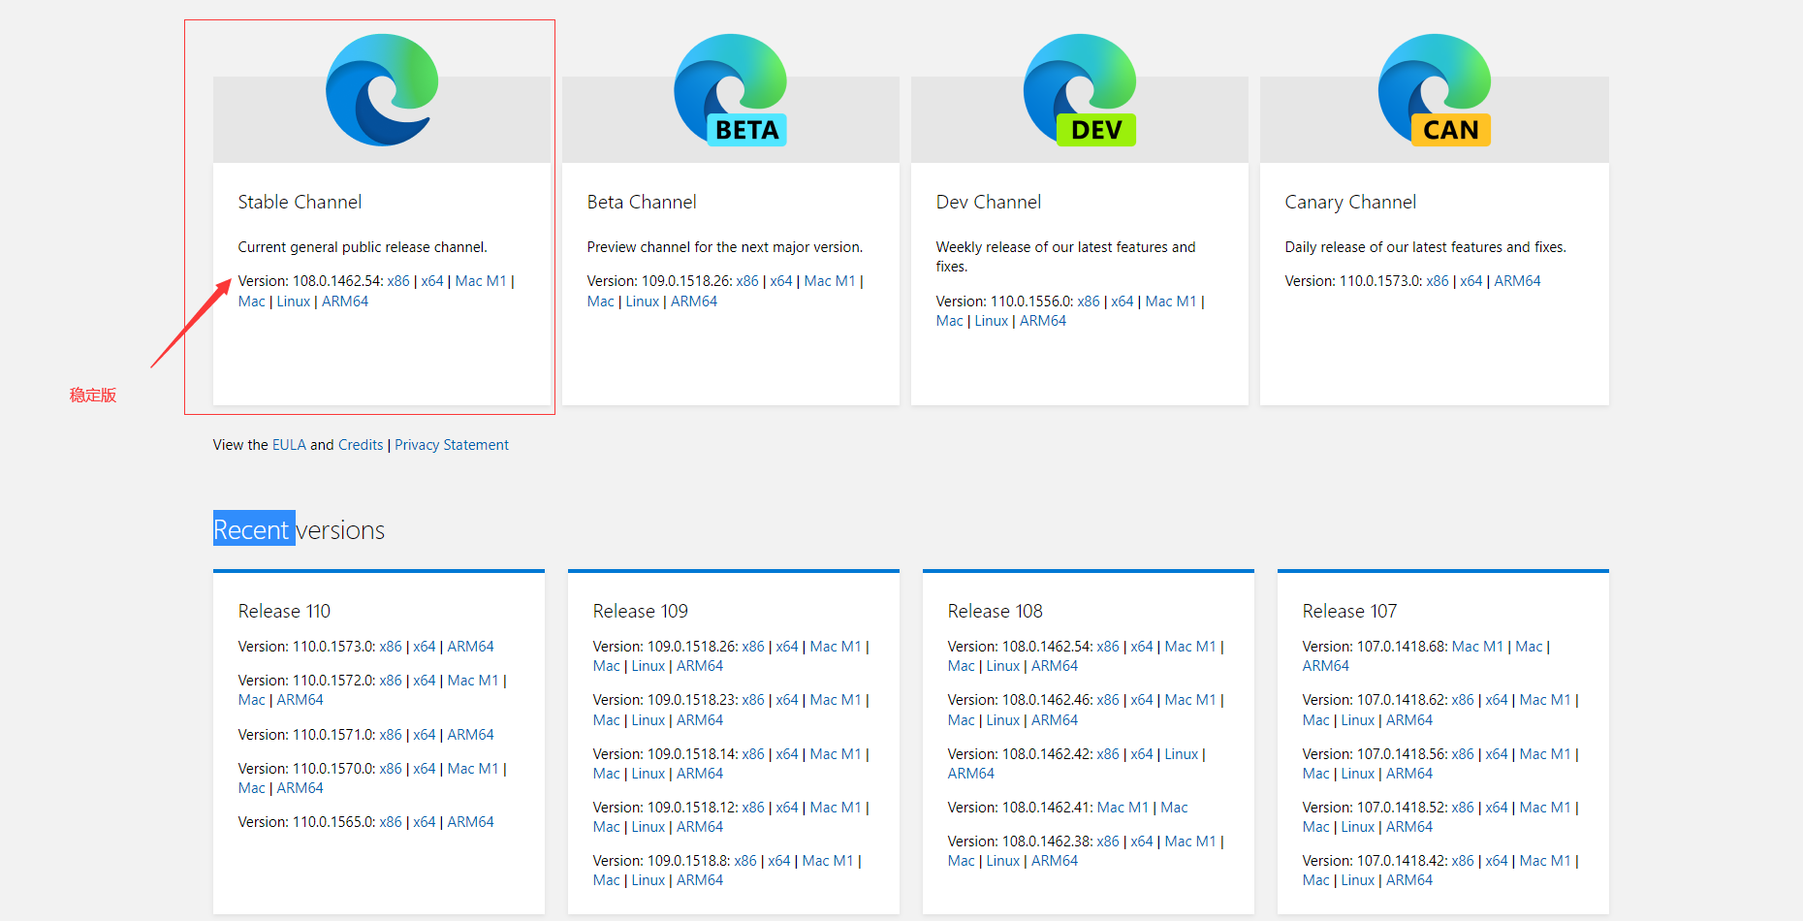Download Dev Channel 110.0.1556.0 x86 driver
This screenshot has width=1803, height=921.
[1089, 302]
